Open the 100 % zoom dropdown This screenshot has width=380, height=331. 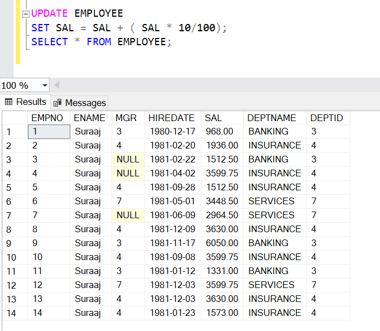pos(45,85)
